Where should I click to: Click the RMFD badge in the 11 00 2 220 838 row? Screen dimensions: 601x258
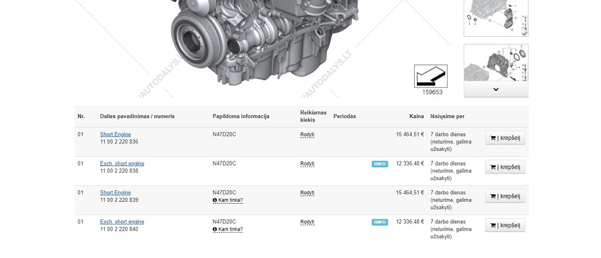coord(379,164)
